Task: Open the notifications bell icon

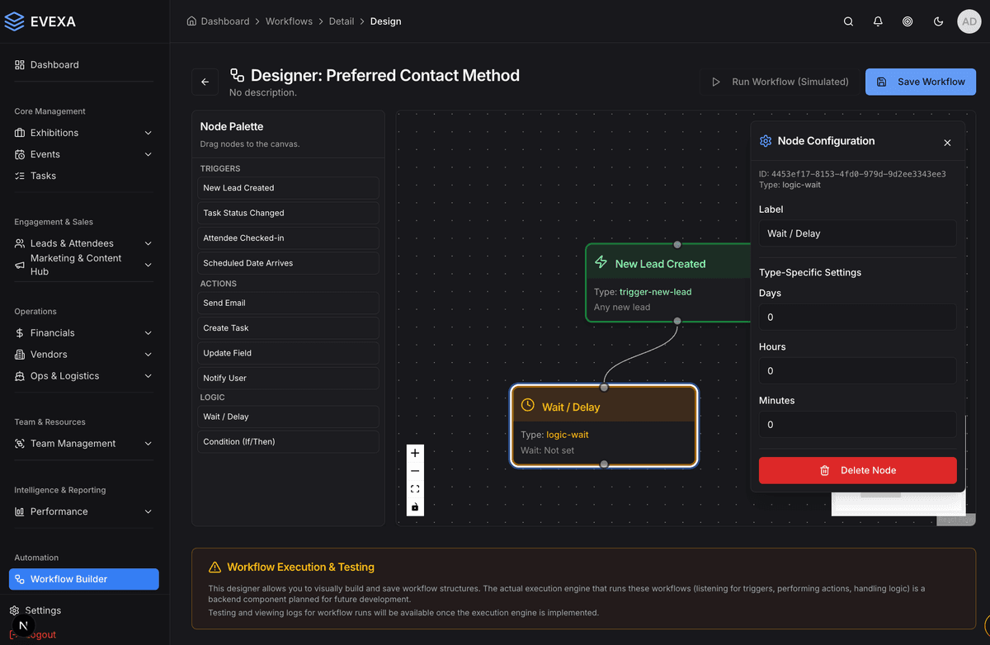Action: pyautogui.click(x=878, y=21)
